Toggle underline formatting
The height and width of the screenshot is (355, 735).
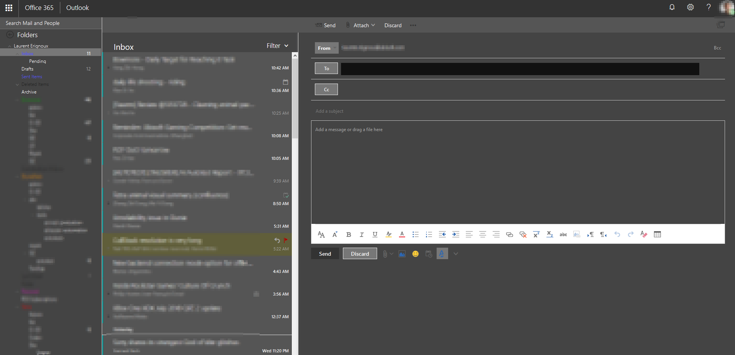point(375,234)
